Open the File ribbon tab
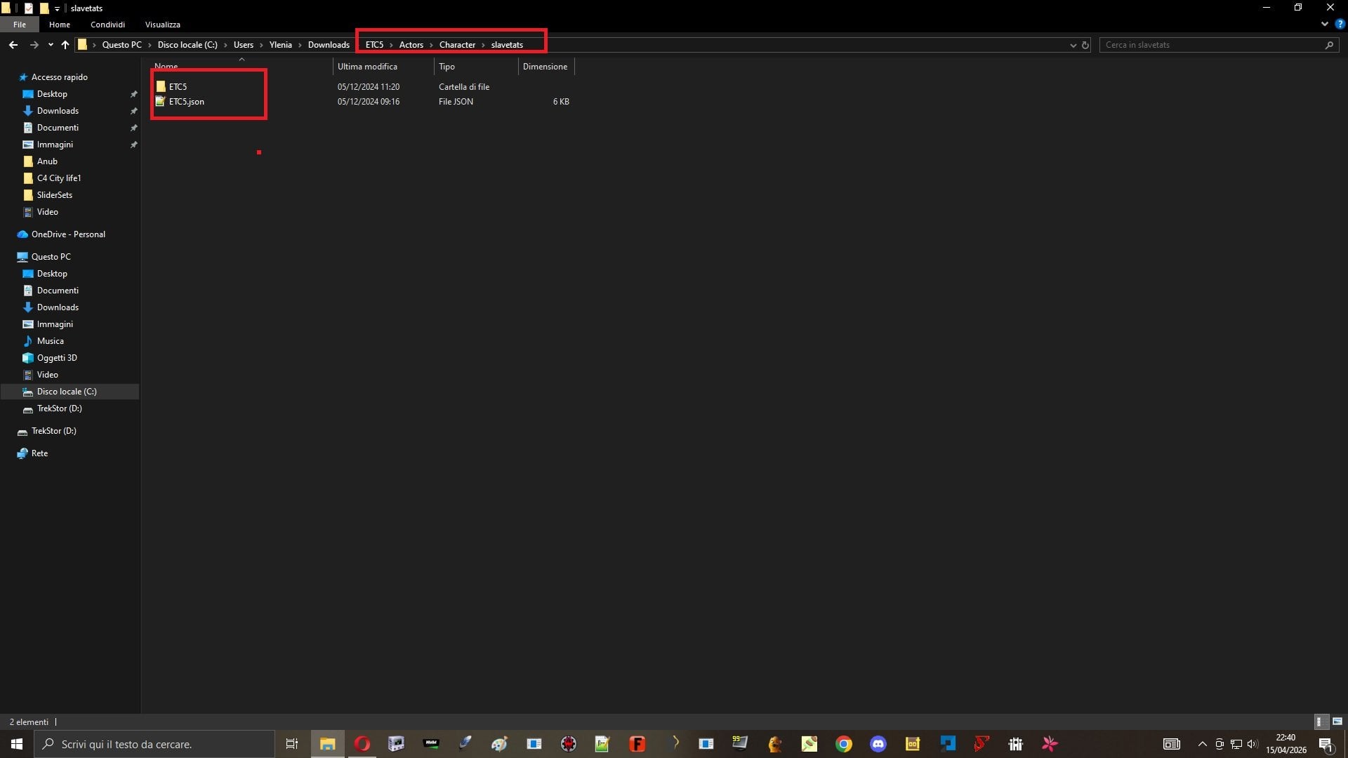Screen dimensions: 1348x758 [20, 25]
